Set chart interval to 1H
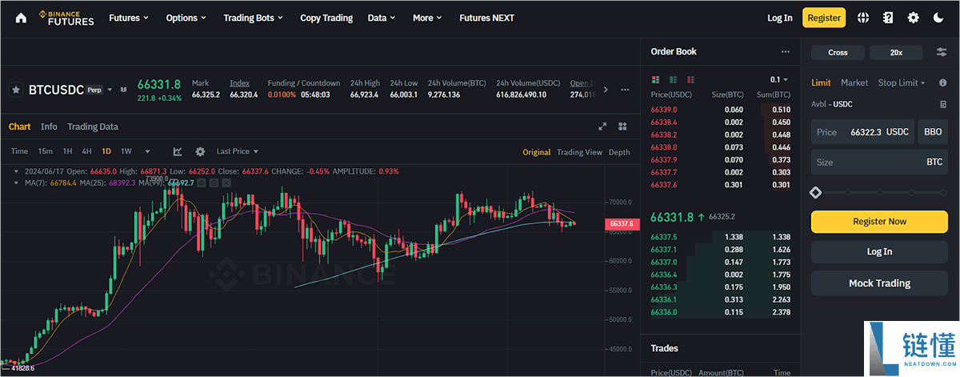Image resolution: width=960 pixels, height=377 pixels. coord(67,151)
